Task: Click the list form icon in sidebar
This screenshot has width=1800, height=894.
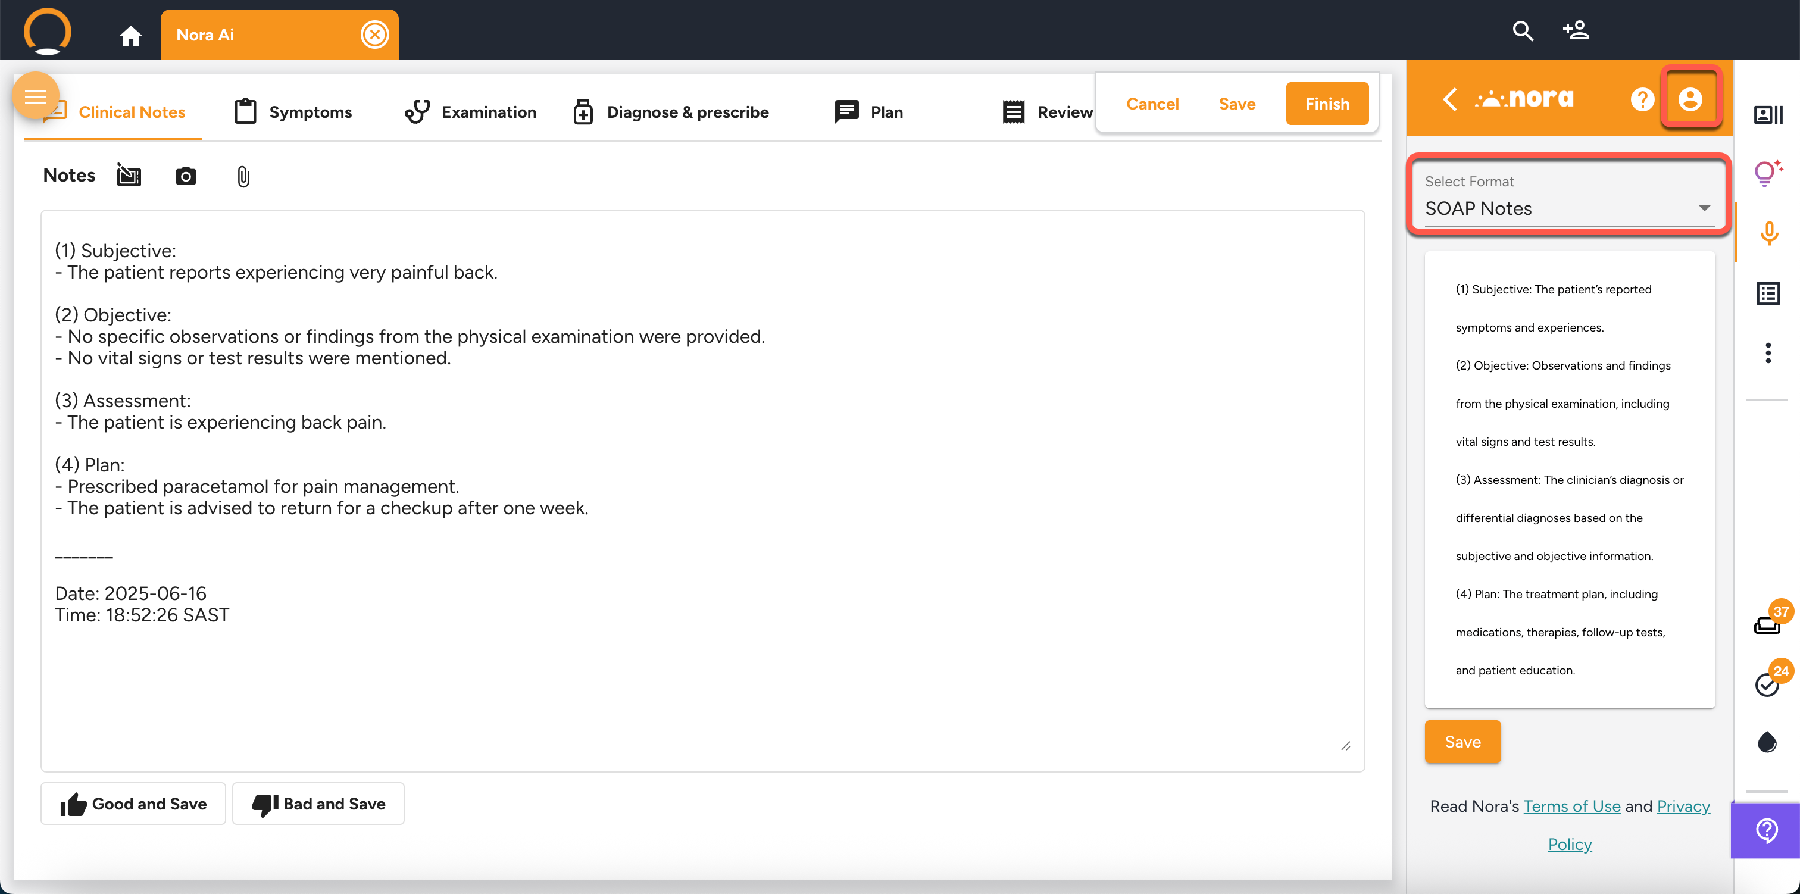Action: [1768, 293]
